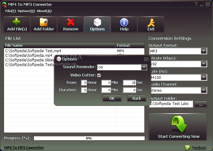
Task: Expand the Audio Channel dropdown
Action: pyautogui.click(x=203, y=90)
